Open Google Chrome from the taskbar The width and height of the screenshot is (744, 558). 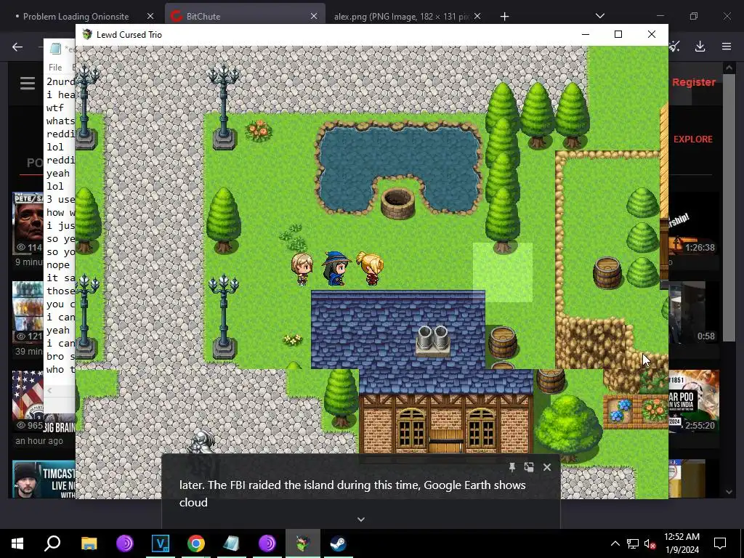[x=196, y=543]
